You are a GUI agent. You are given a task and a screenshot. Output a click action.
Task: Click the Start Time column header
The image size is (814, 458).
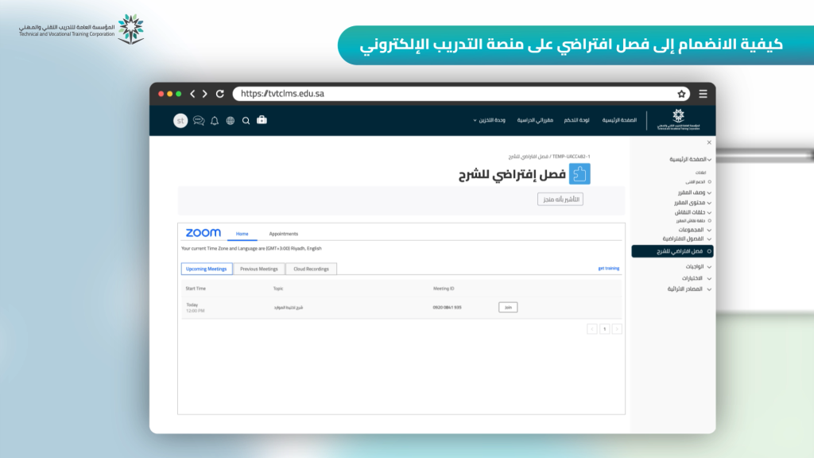196,288
